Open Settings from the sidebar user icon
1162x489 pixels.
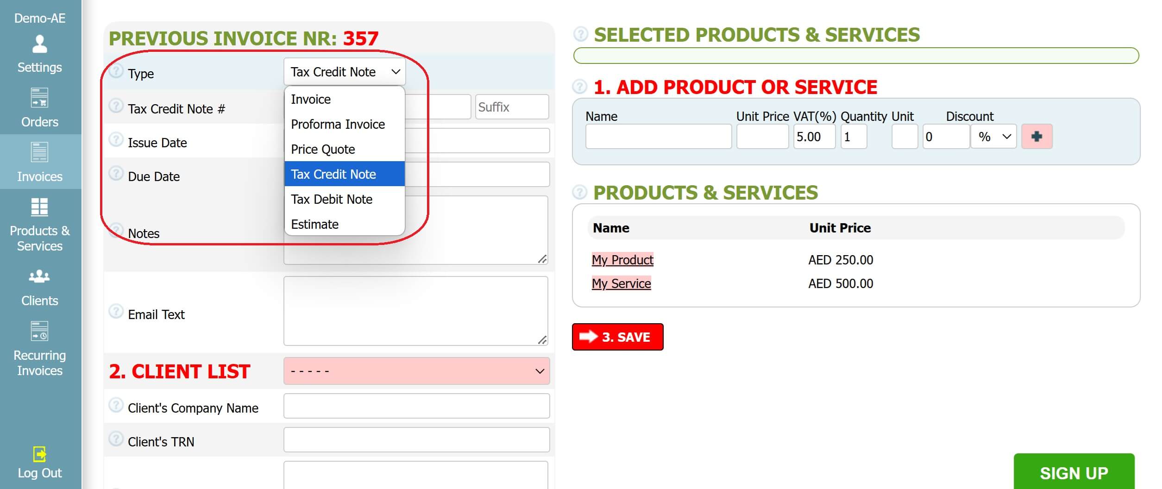point(39,45)
